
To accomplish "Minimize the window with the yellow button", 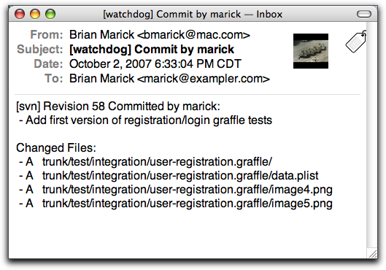I will click(x=35, y=14).
